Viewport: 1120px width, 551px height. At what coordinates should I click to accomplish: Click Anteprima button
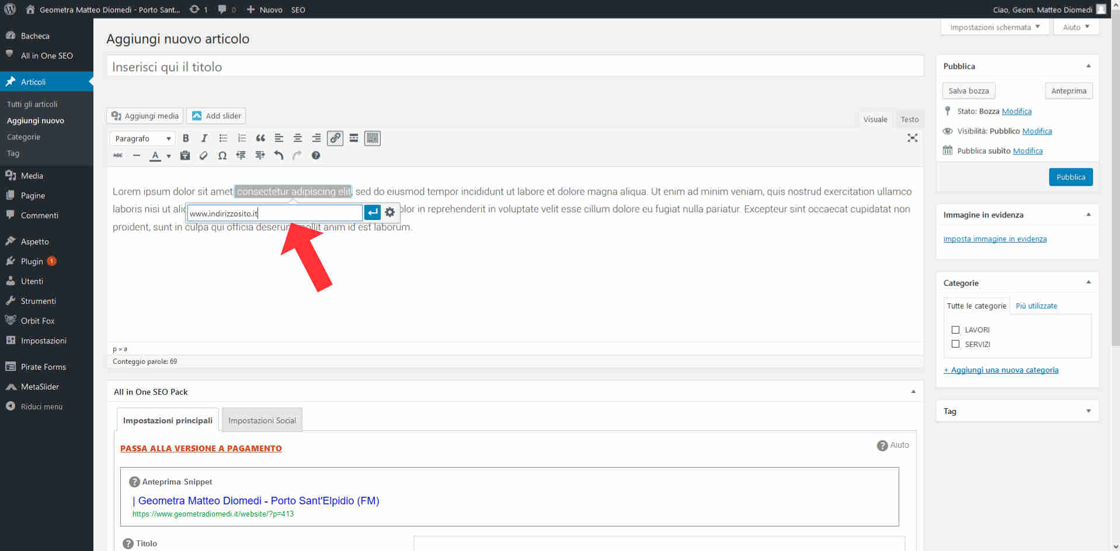(x=1068, y=90)
